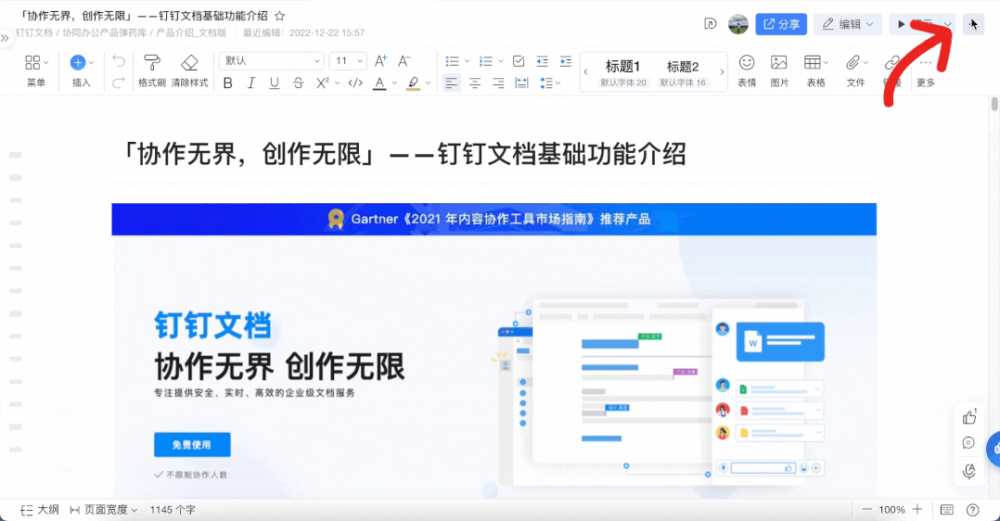Click the blue 分享 share button
The width and height of the screenshot is (1000, 521).
780,24
